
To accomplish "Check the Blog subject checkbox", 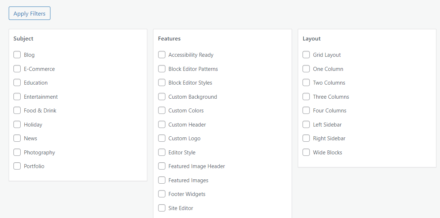I will click(x=17, y=55).
